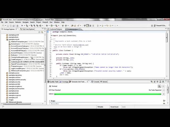Screen dimensions: 170x127
Task: Select DepositTransaction.java file
Action: click(19, 64)
